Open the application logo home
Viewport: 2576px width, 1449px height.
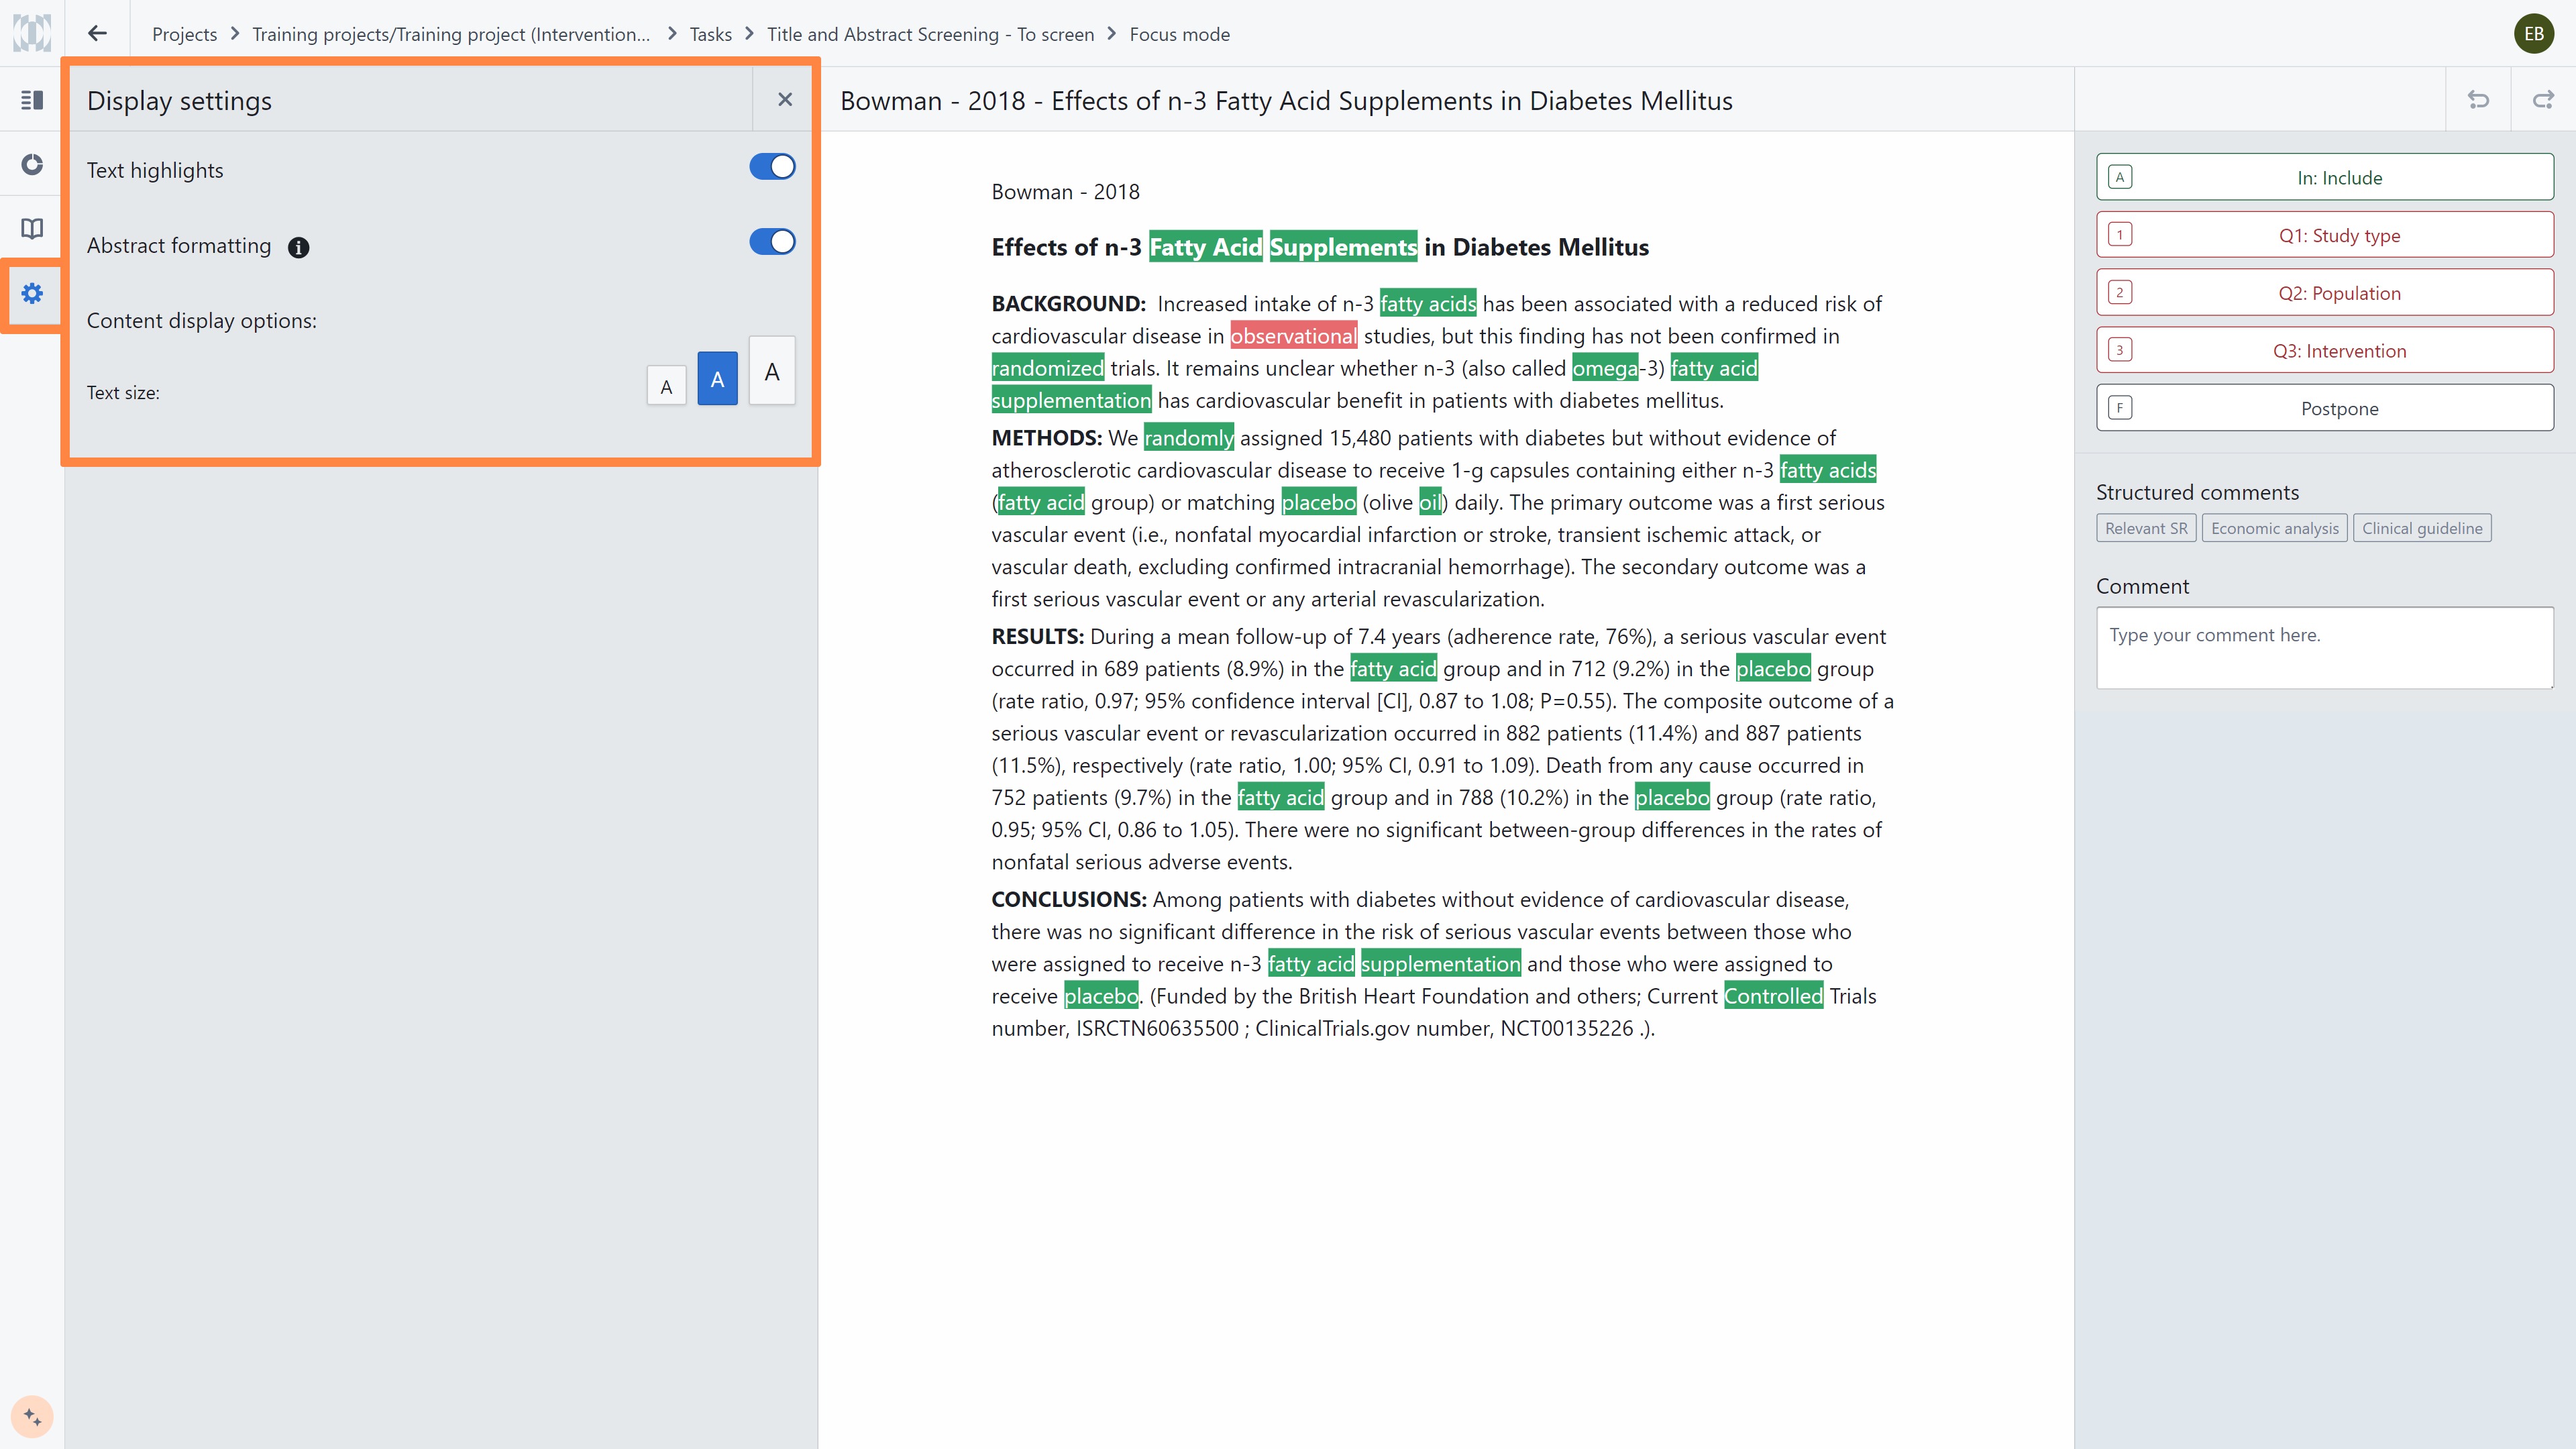pyautogui.click(x=32, y=33)
